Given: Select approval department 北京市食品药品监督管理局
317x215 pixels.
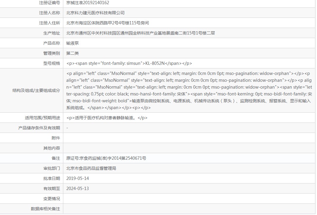Looking at the screenshot, I should point(91,168).
